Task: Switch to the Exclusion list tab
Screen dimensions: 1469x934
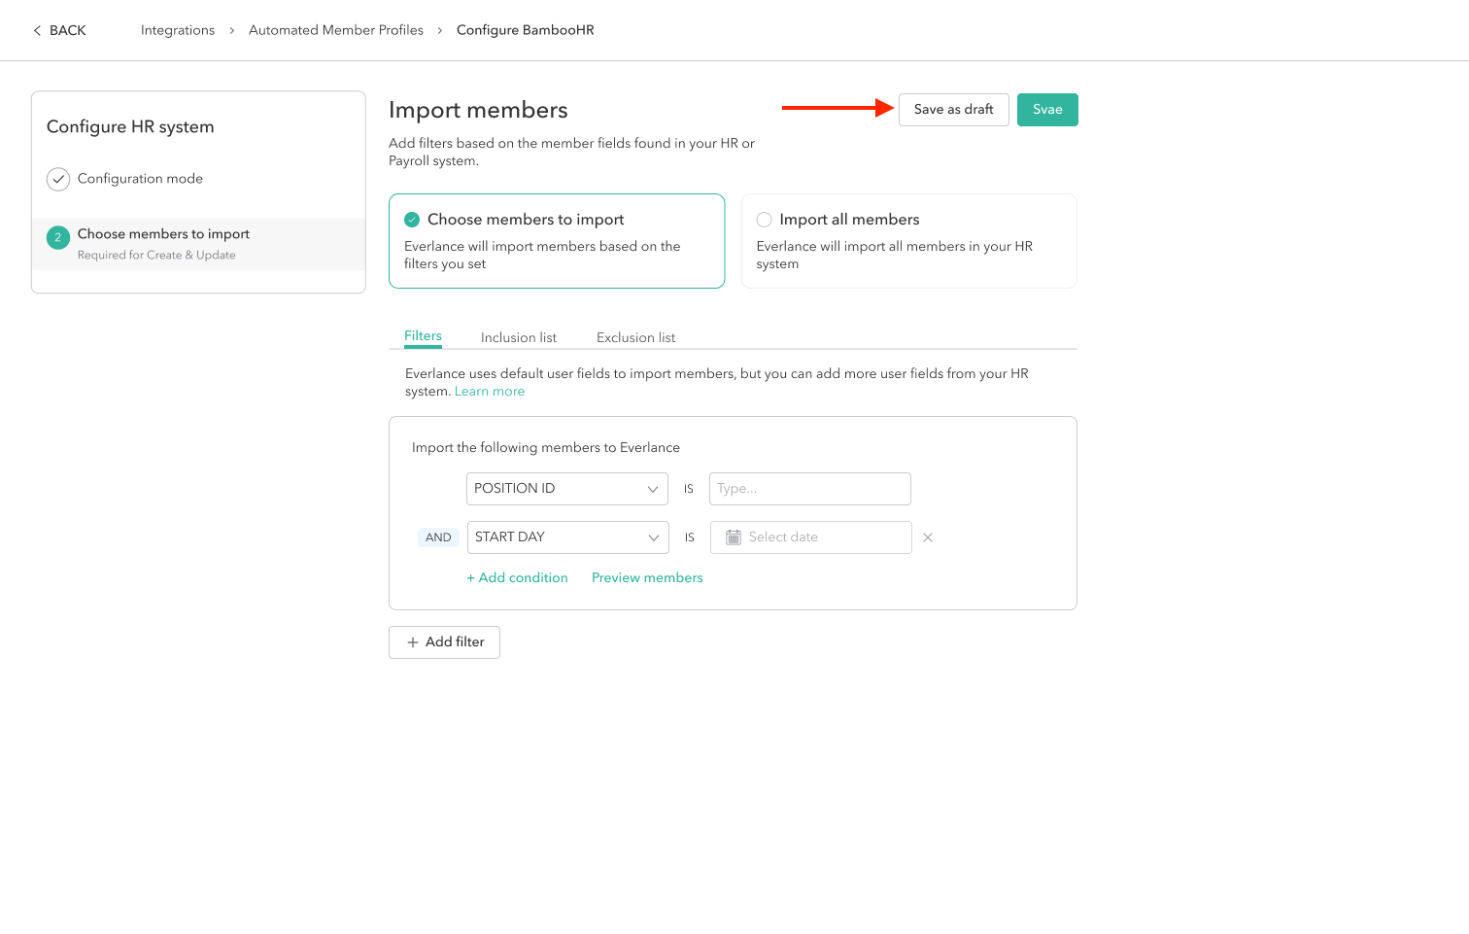Action: click(x=635, y=337)
